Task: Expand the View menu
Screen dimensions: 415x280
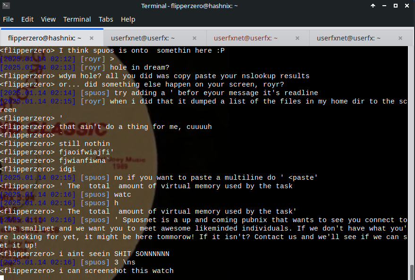Action: click(48, 19)
